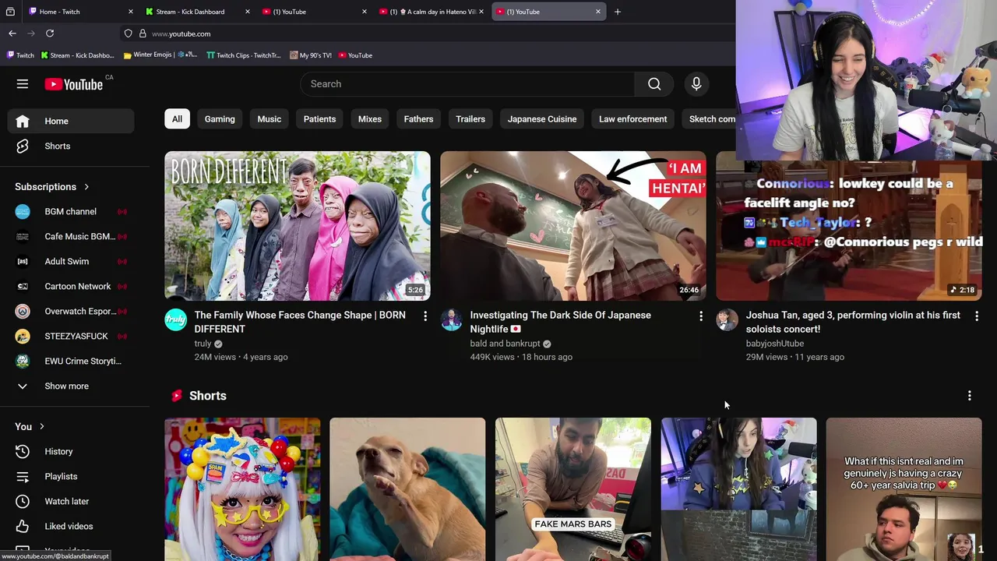This screenshot has height=561, width=997.
Task: Open Cafe Music BGM channel subscription
Action: 71,236
